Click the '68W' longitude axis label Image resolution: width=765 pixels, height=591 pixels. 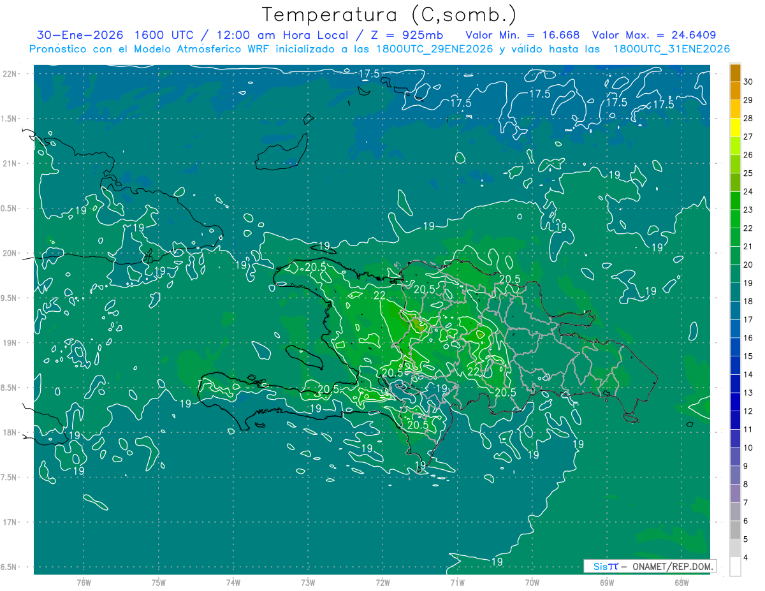click(x=681, y=582)
